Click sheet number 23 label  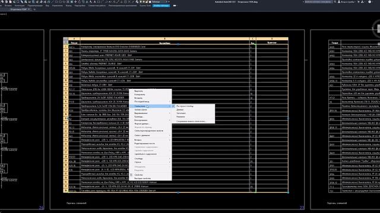pos(302,208)
